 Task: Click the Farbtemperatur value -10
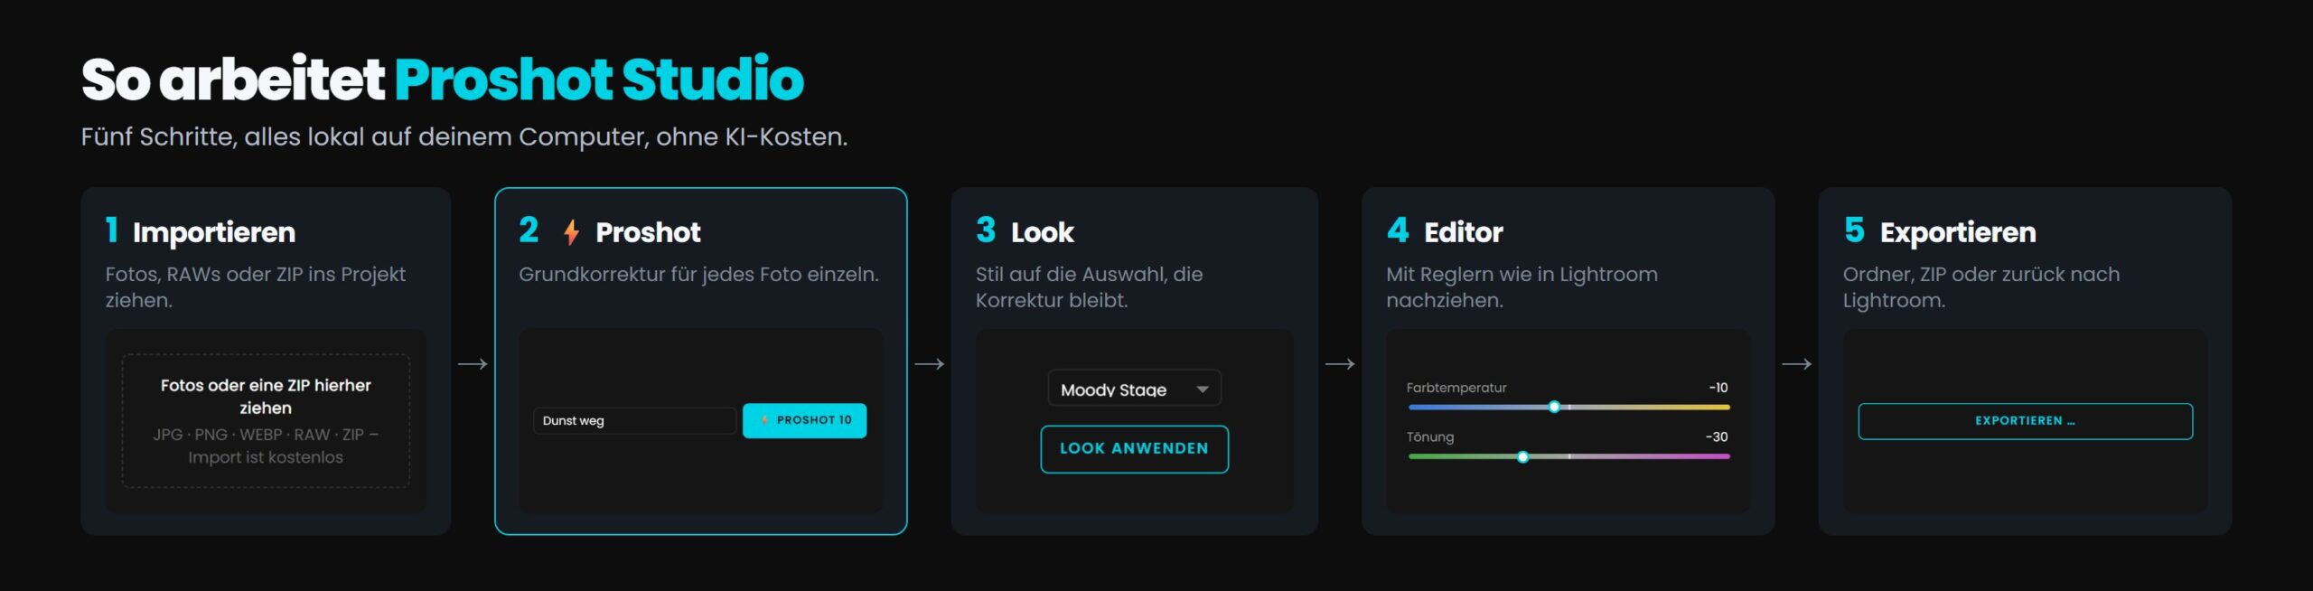1718,388
